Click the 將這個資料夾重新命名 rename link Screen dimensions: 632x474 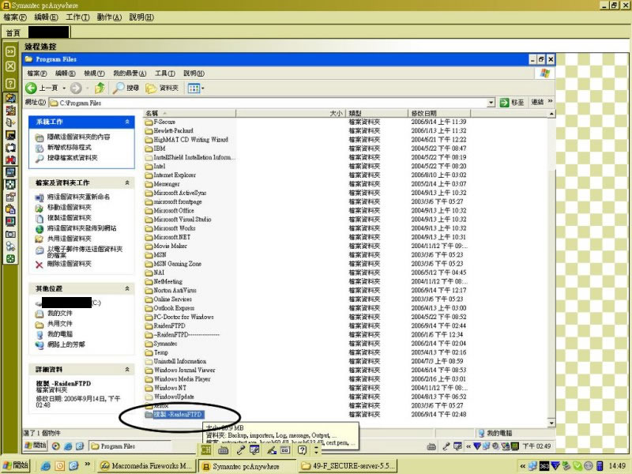click(x=78, y=197)
